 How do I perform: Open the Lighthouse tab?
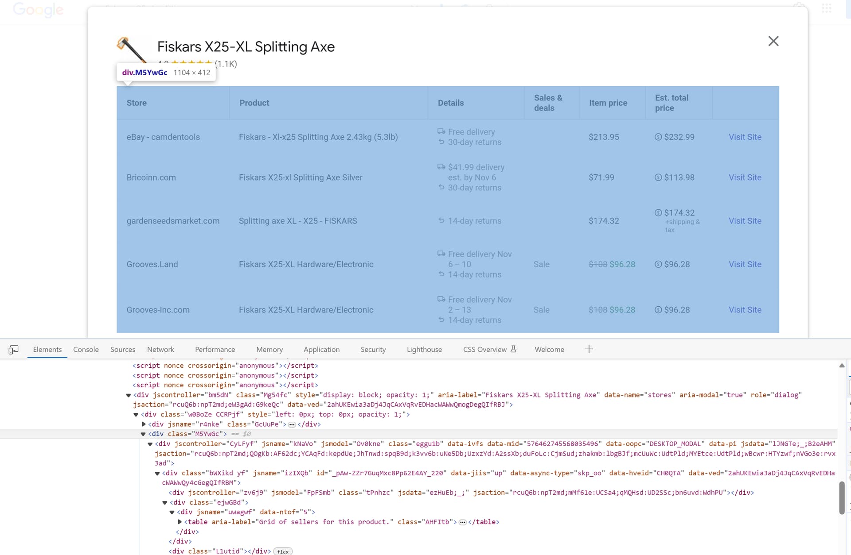pyautogui.click(x=424, y=349)
